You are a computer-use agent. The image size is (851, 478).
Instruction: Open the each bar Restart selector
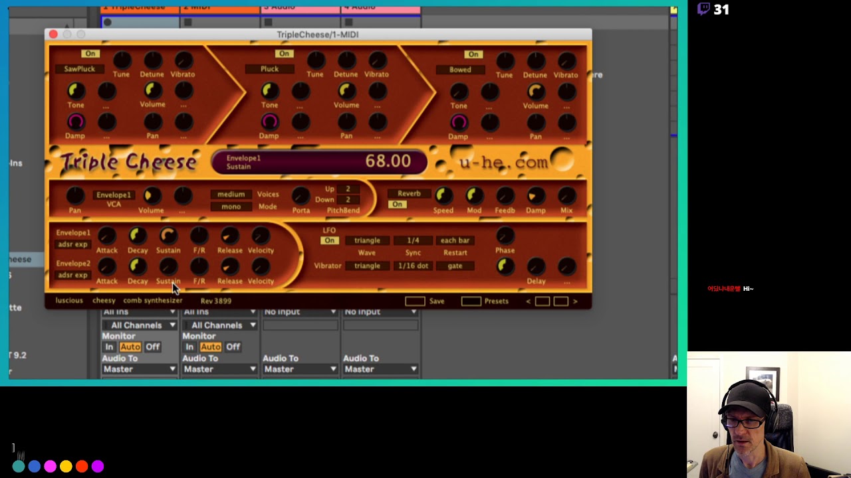[x=455, y=240]
